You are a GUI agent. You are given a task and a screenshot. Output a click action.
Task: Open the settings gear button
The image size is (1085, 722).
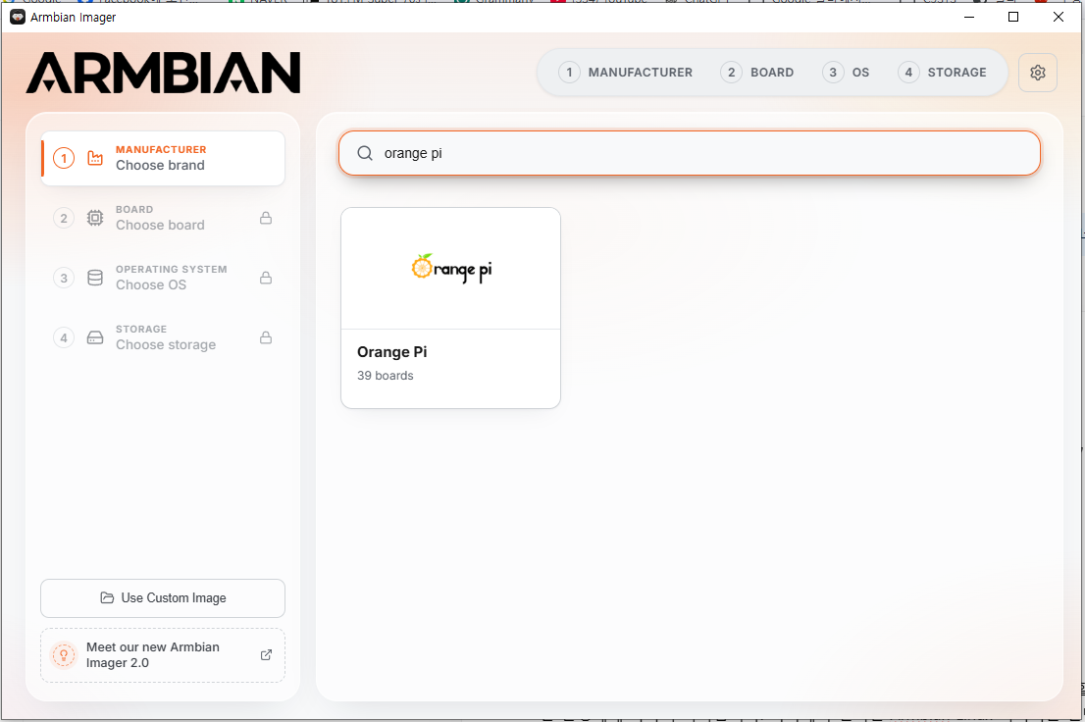(1037, 73)
